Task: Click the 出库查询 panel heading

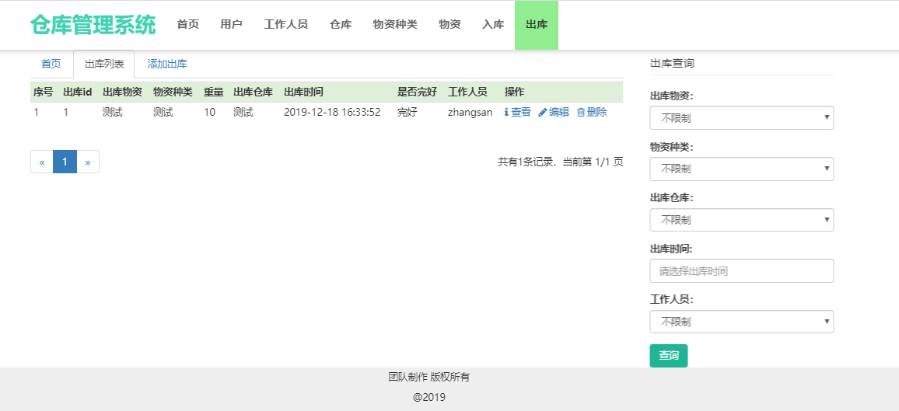Action: coord(672,64)
